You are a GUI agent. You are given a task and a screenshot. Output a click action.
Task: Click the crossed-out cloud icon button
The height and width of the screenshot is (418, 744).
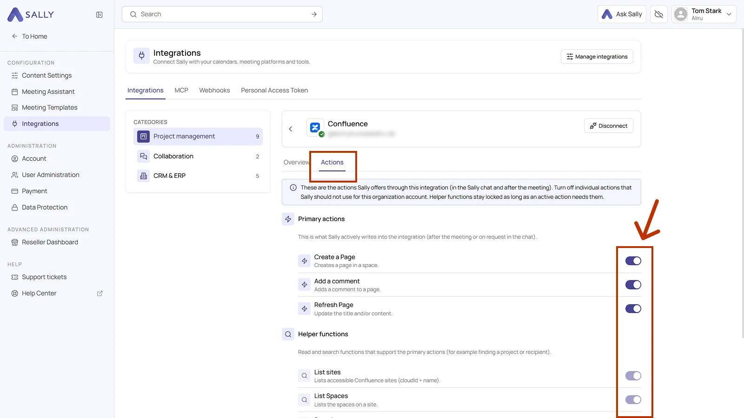pyautogui.click(x=659, y=14)
